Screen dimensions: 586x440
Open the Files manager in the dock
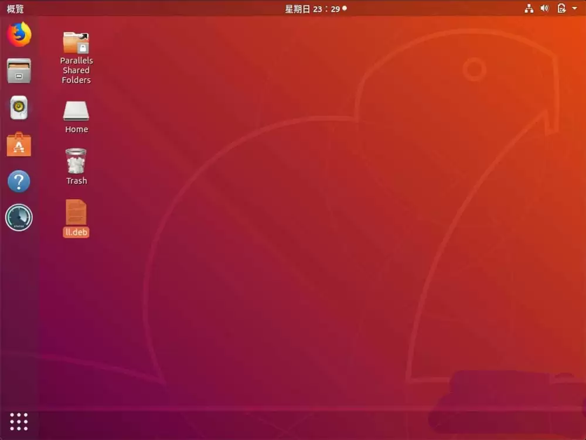click(19, 70)
